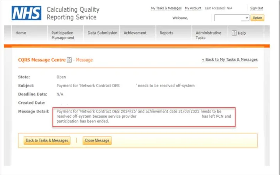Click the Close Message button
Image resolution: width=280 pixels, height=175 pixels.
tap(97, 140)
